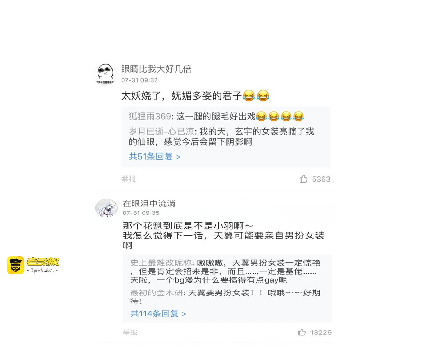Screen dimensions: 446x348
Task: Open replier 狐狸雨369 profile
Action: [150, 116]
